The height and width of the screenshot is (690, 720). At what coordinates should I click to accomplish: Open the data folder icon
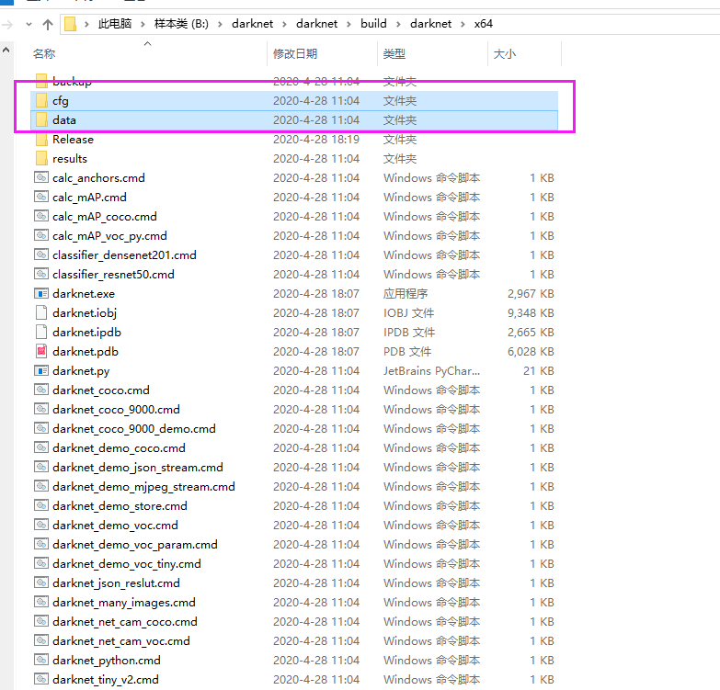coord(41,119)
